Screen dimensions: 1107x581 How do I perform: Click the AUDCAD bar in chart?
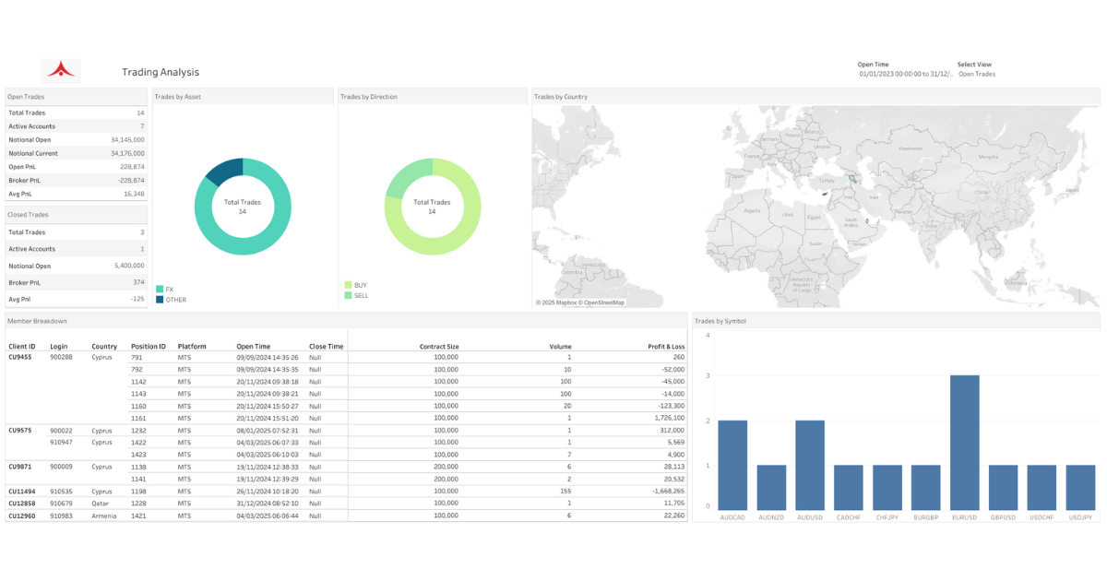click(732, 463)
